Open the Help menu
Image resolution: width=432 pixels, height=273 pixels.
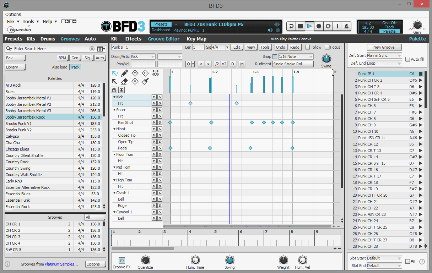click(x=50, y=22)
